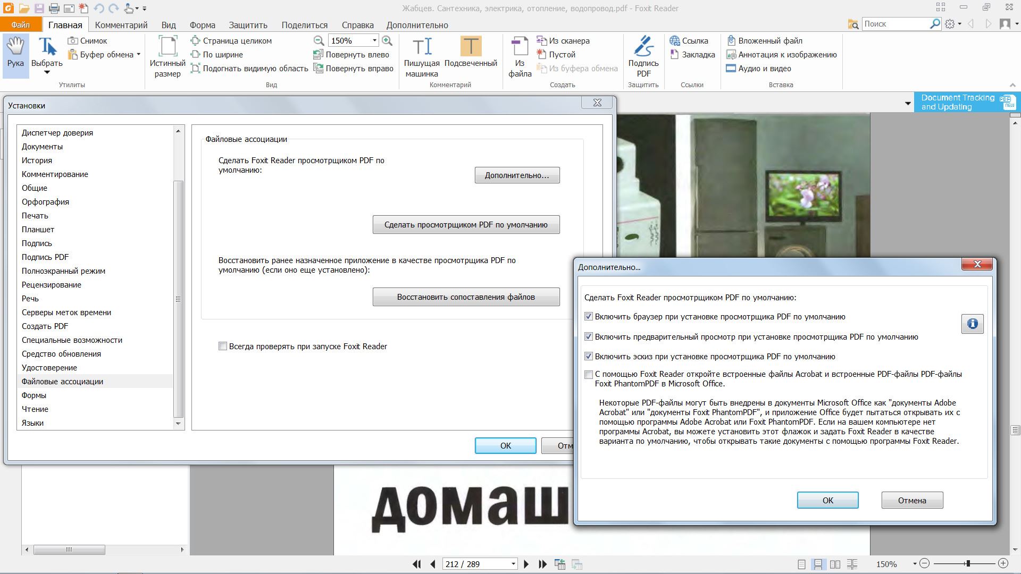Uncheck Включить предварительный просмотр checkbox
Screen dimensions: 1021x574
click(588, 336)
